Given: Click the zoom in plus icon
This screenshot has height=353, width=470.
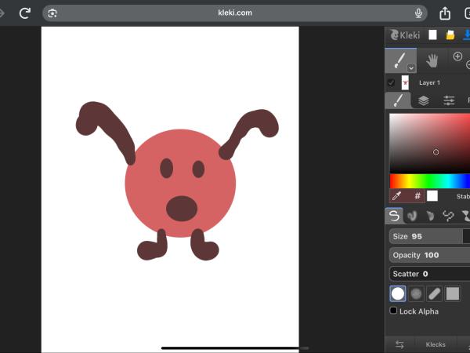Looking at the screenshot, I should (457, 56).
